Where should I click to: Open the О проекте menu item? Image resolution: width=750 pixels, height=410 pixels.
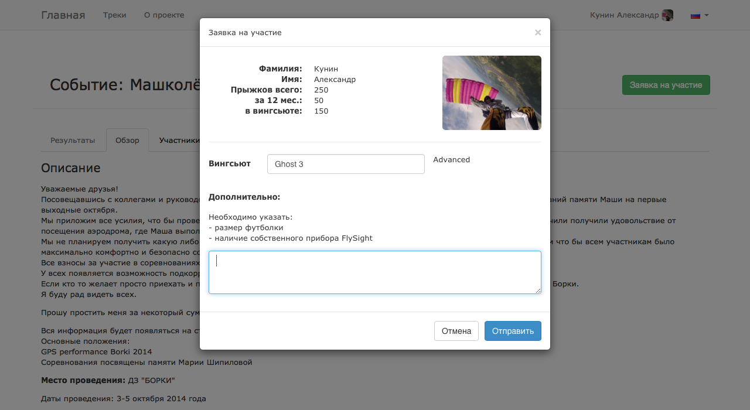[x=164, y=15]
